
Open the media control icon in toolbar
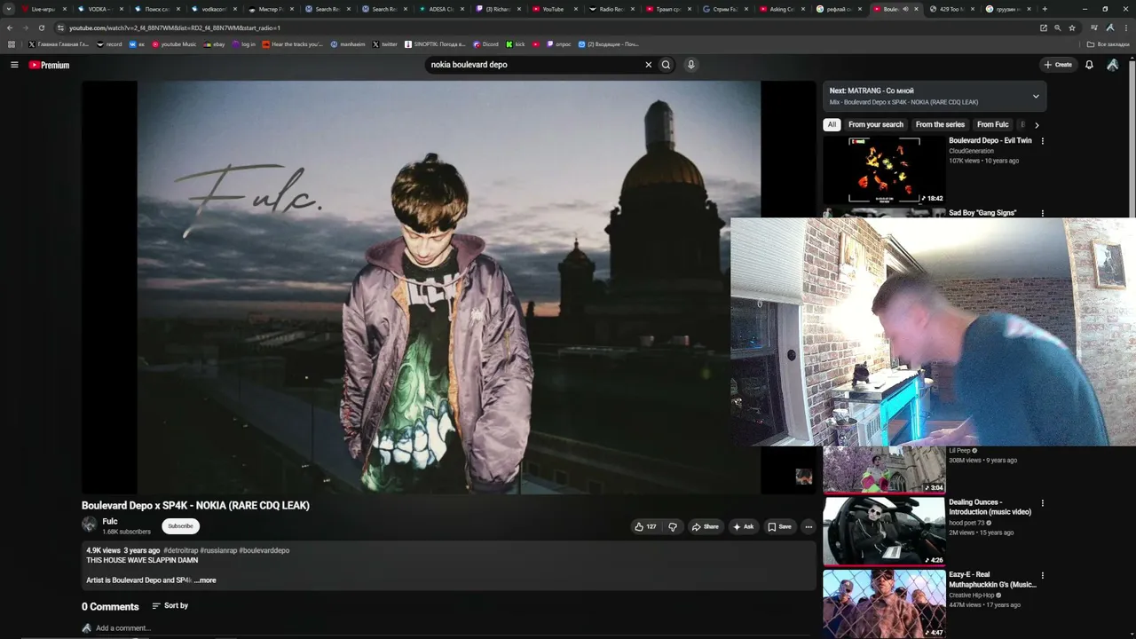(1094, 28)
